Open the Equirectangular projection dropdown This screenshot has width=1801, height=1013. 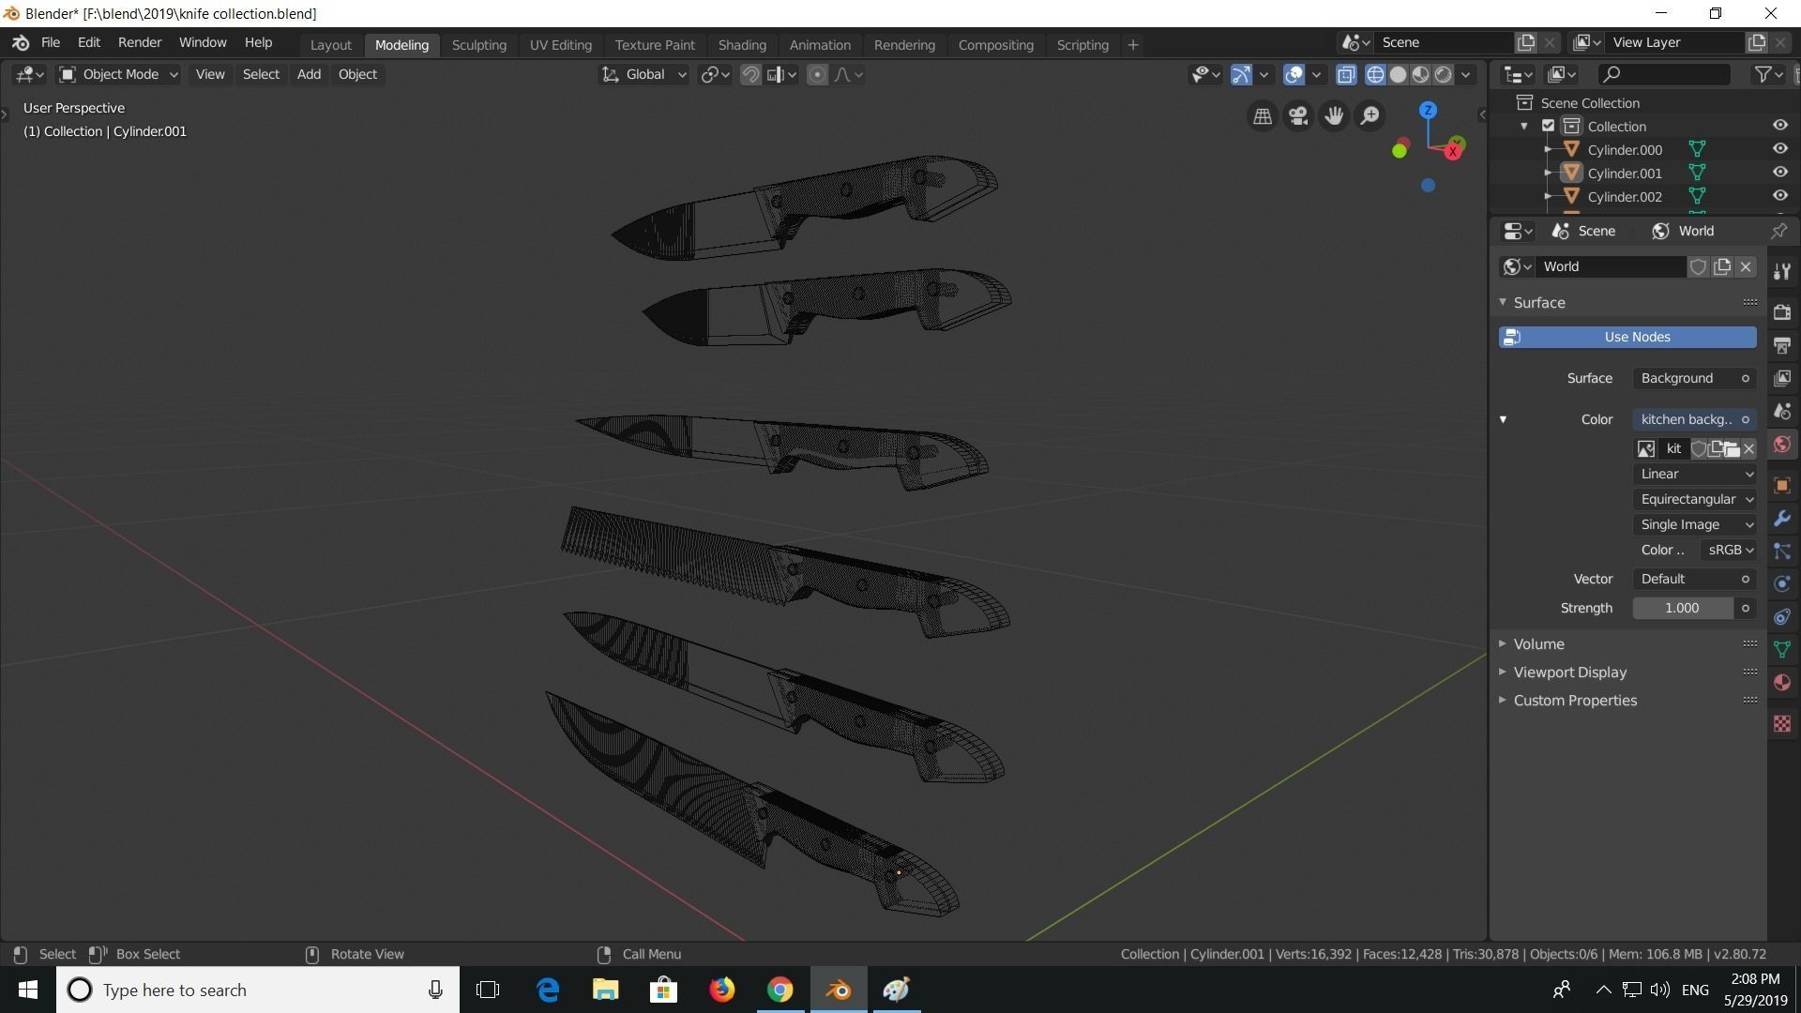1695,500
